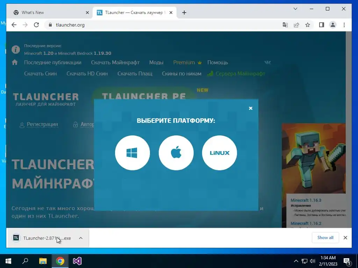Show hidden system tray icons
This screenshot has height=268, width=358.
[296, 261]
